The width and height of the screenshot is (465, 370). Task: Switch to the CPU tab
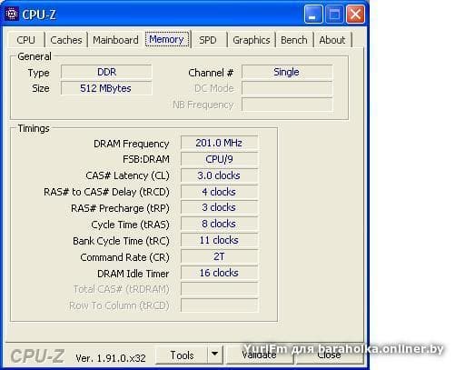point(25,40)
